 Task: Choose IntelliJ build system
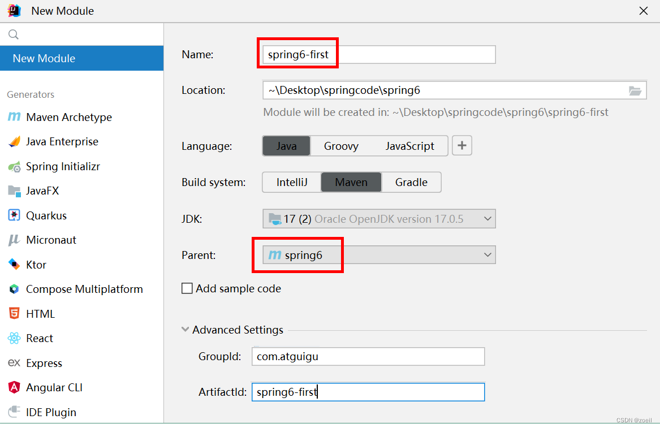point(292,182)
